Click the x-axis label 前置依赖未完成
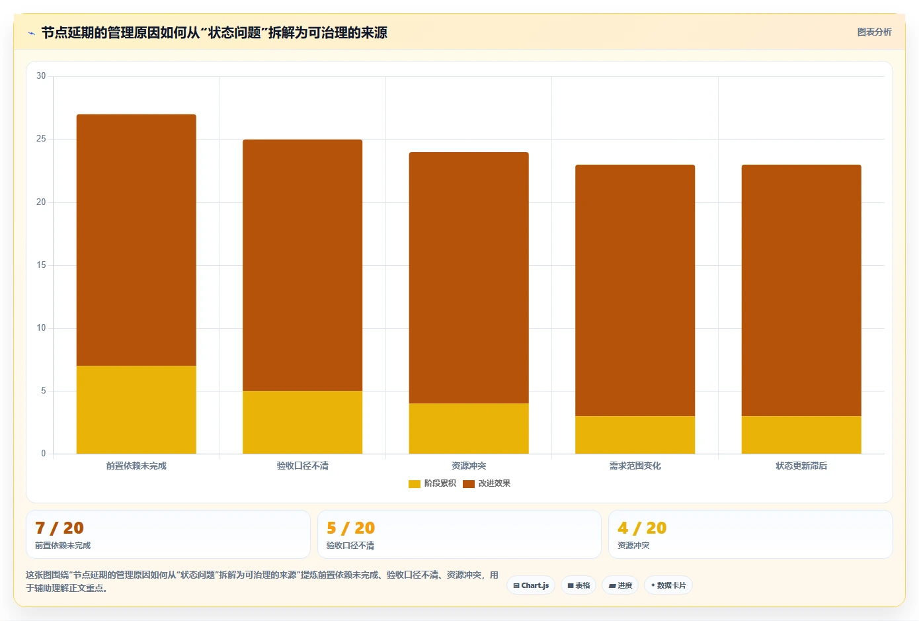 click(x=136, y=466)
